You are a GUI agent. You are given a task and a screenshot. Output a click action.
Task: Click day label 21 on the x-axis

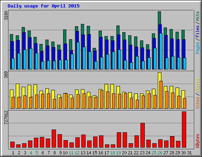click(x=130, y=153)
